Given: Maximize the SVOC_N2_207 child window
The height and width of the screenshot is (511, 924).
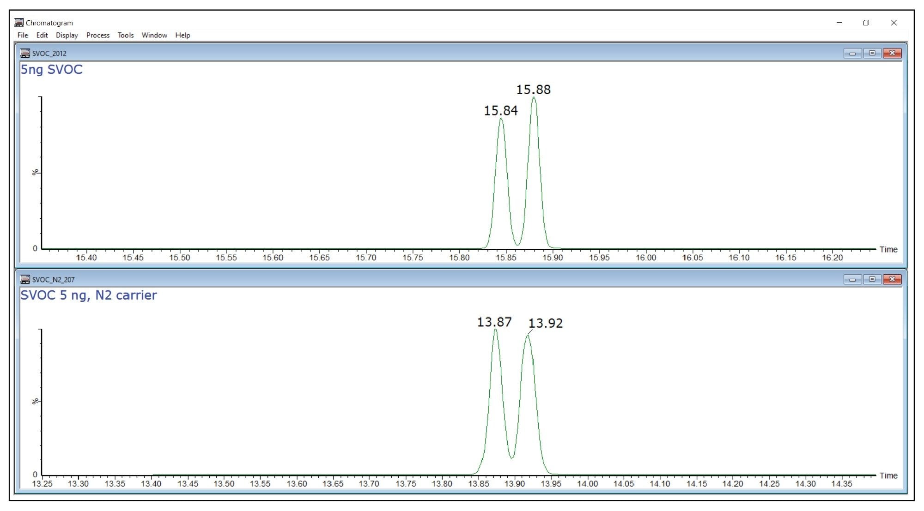Looking at the screenshot, I should [x=872, y=280].
